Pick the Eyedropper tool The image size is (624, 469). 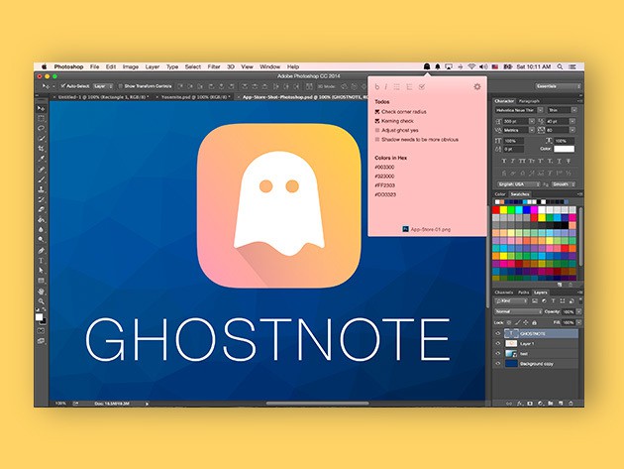pos(42,159)
